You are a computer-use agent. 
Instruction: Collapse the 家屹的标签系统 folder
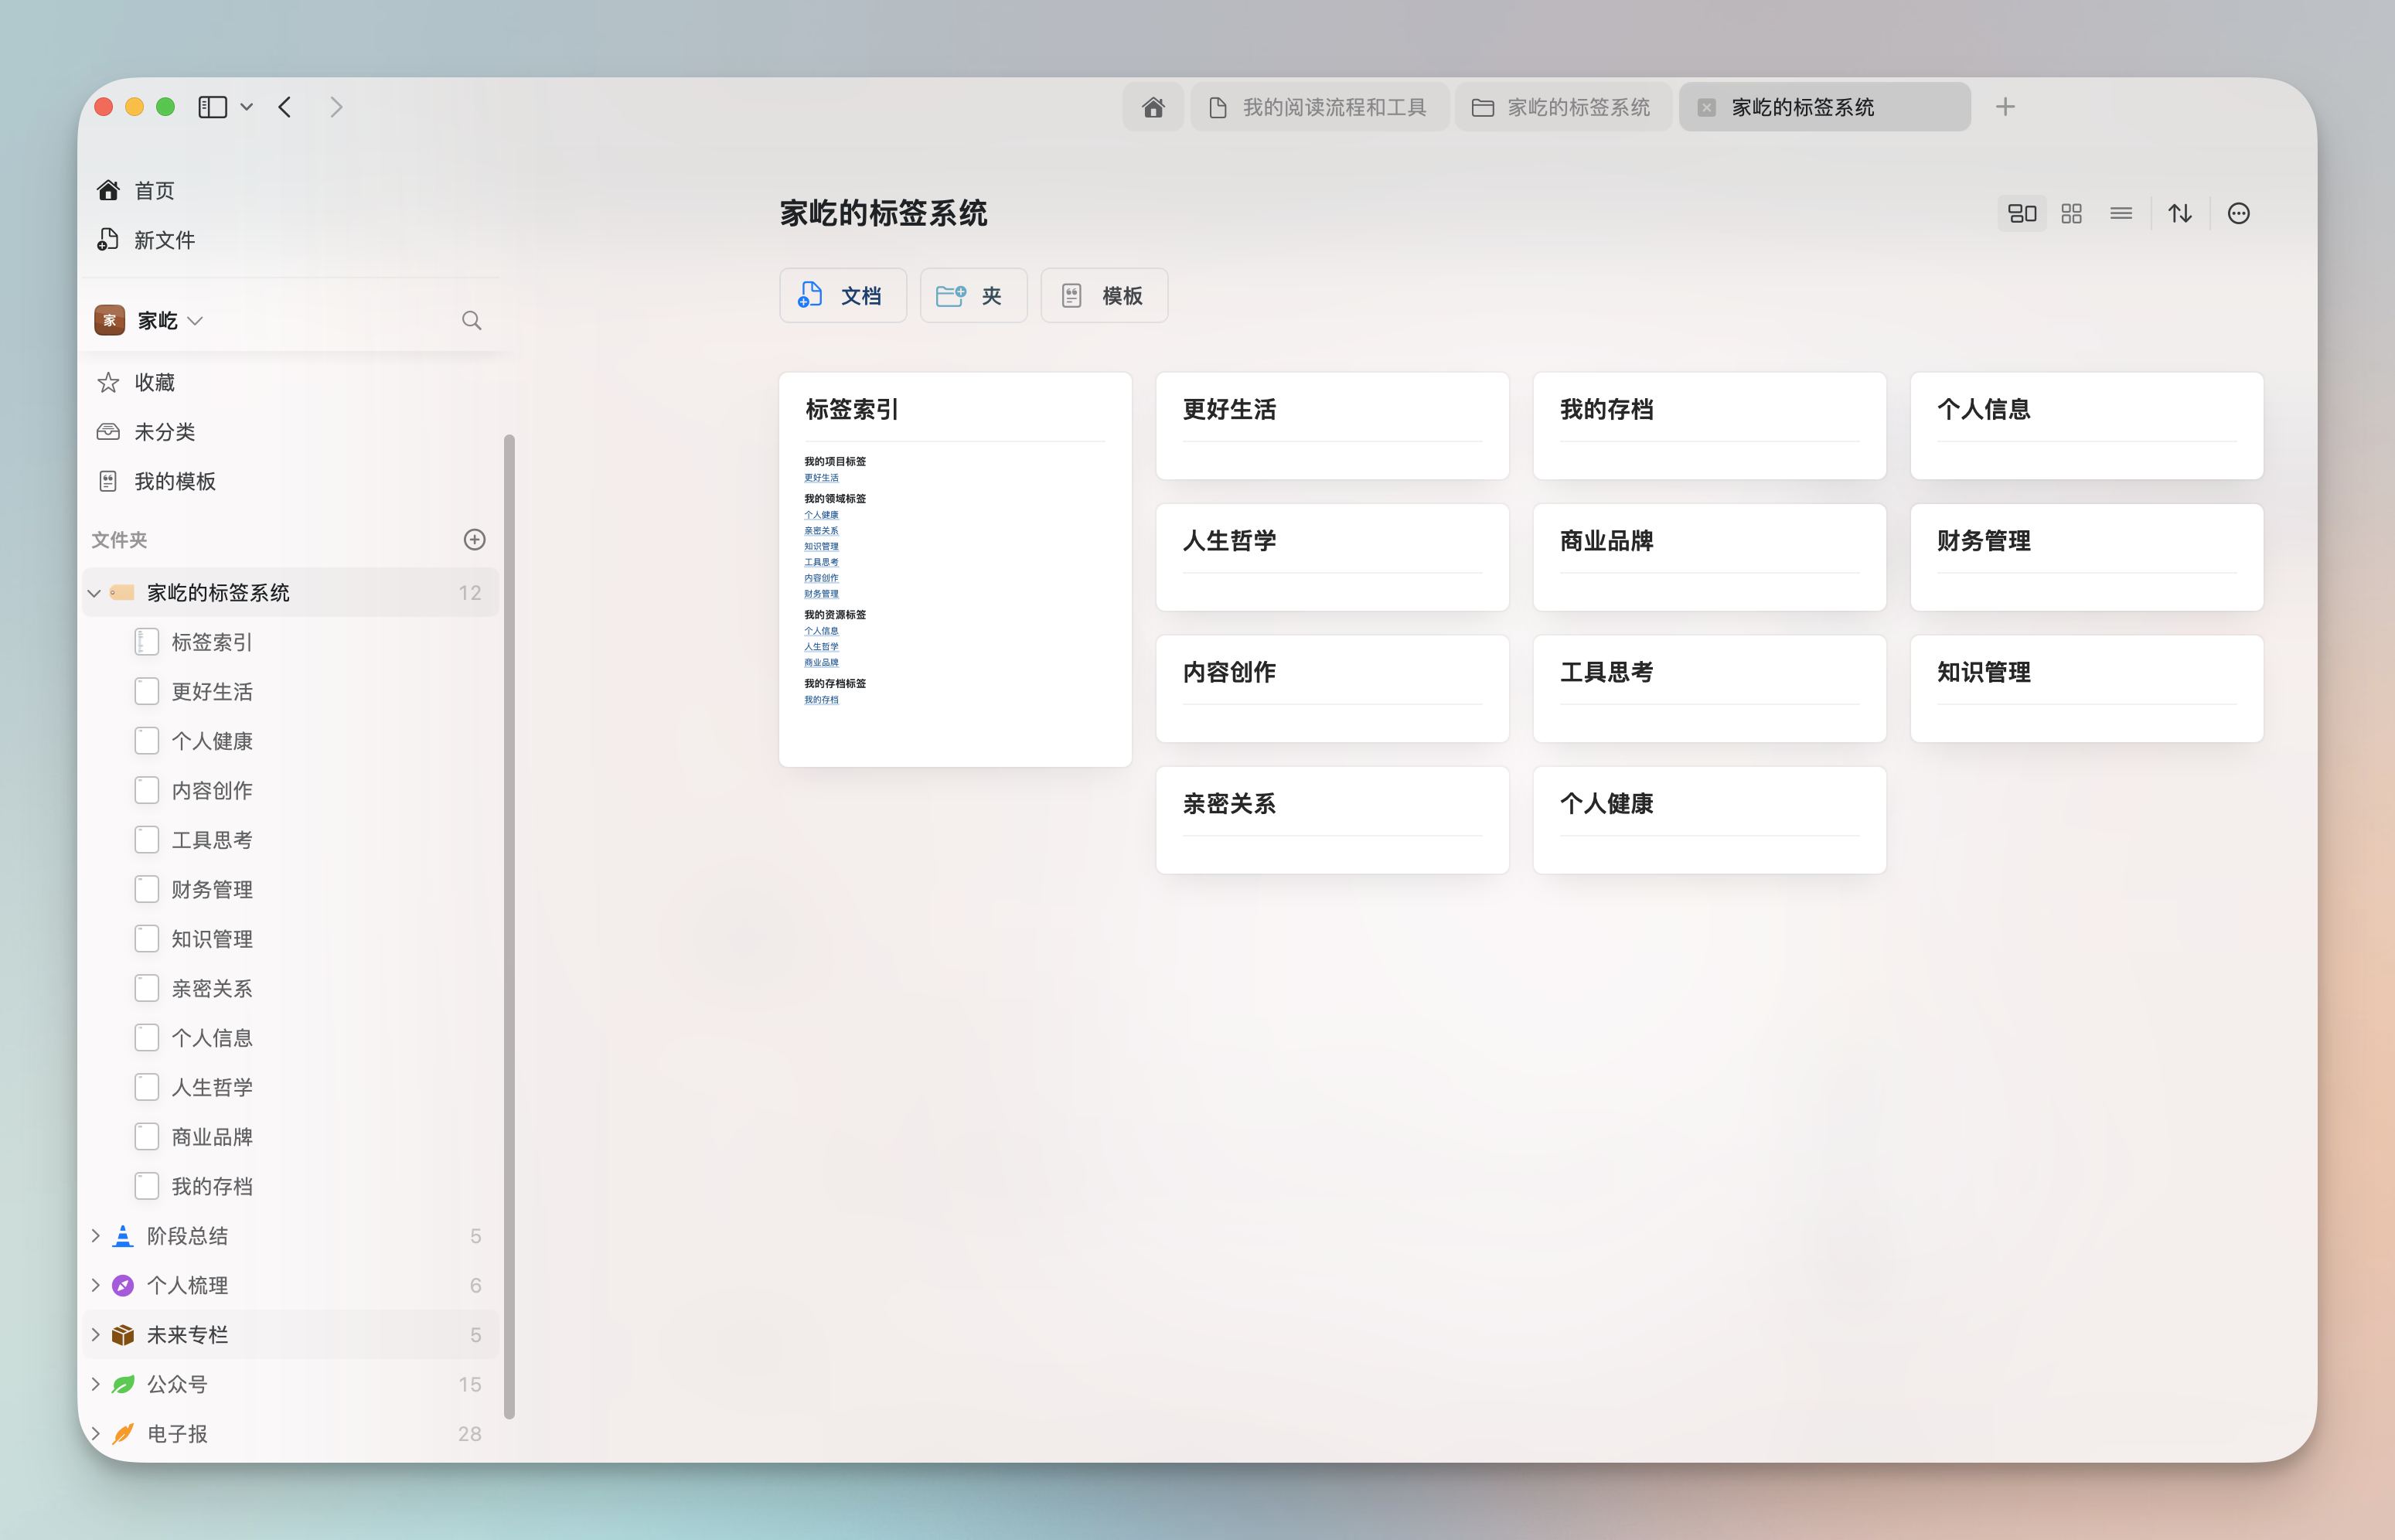click(94, 593)
